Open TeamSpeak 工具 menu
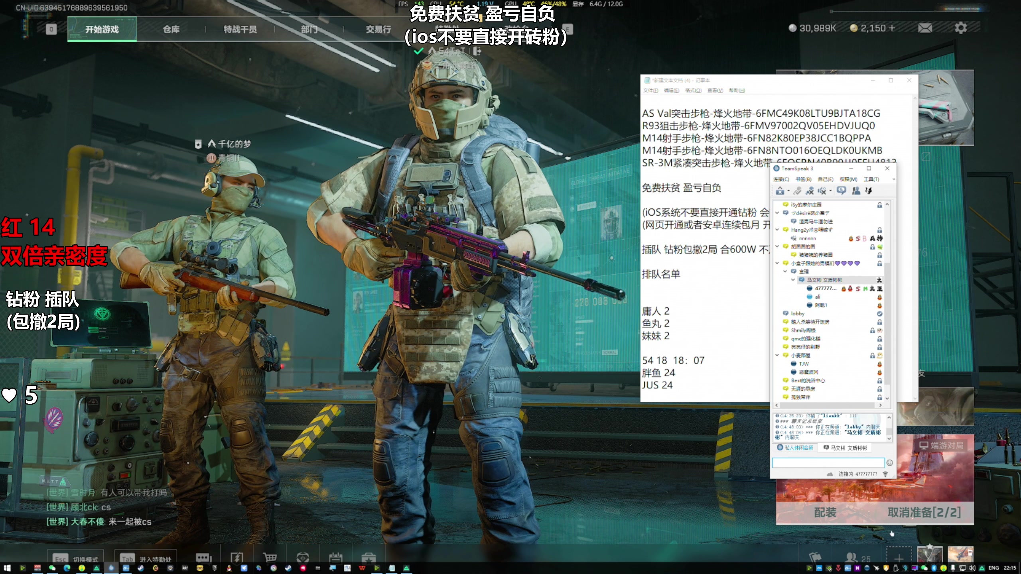Image resolution: width=1021 pixels, height=574 pixels. pyautogui.click(x=871, y=179)
